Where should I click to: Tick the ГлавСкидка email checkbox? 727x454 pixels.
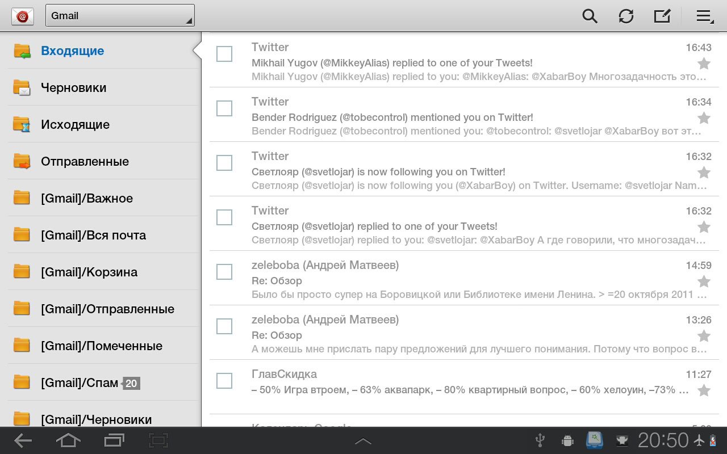click(x=224, y=381)
